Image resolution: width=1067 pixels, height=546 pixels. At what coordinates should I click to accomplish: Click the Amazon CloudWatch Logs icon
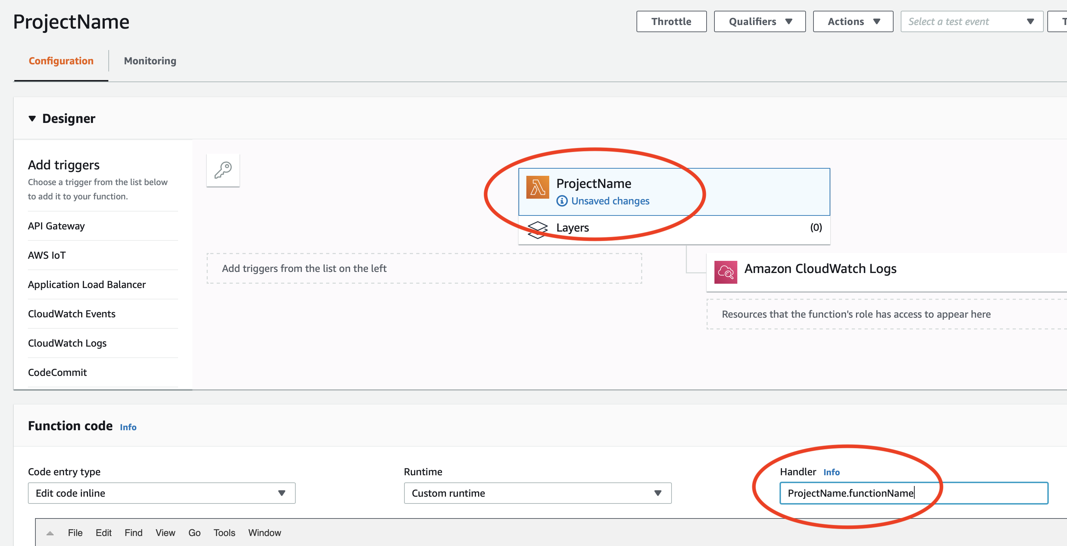[725, 272]
